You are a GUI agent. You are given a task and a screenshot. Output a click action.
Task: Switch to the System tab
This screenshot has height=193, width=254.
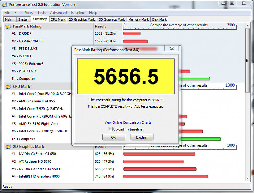[x=24, y=19]
